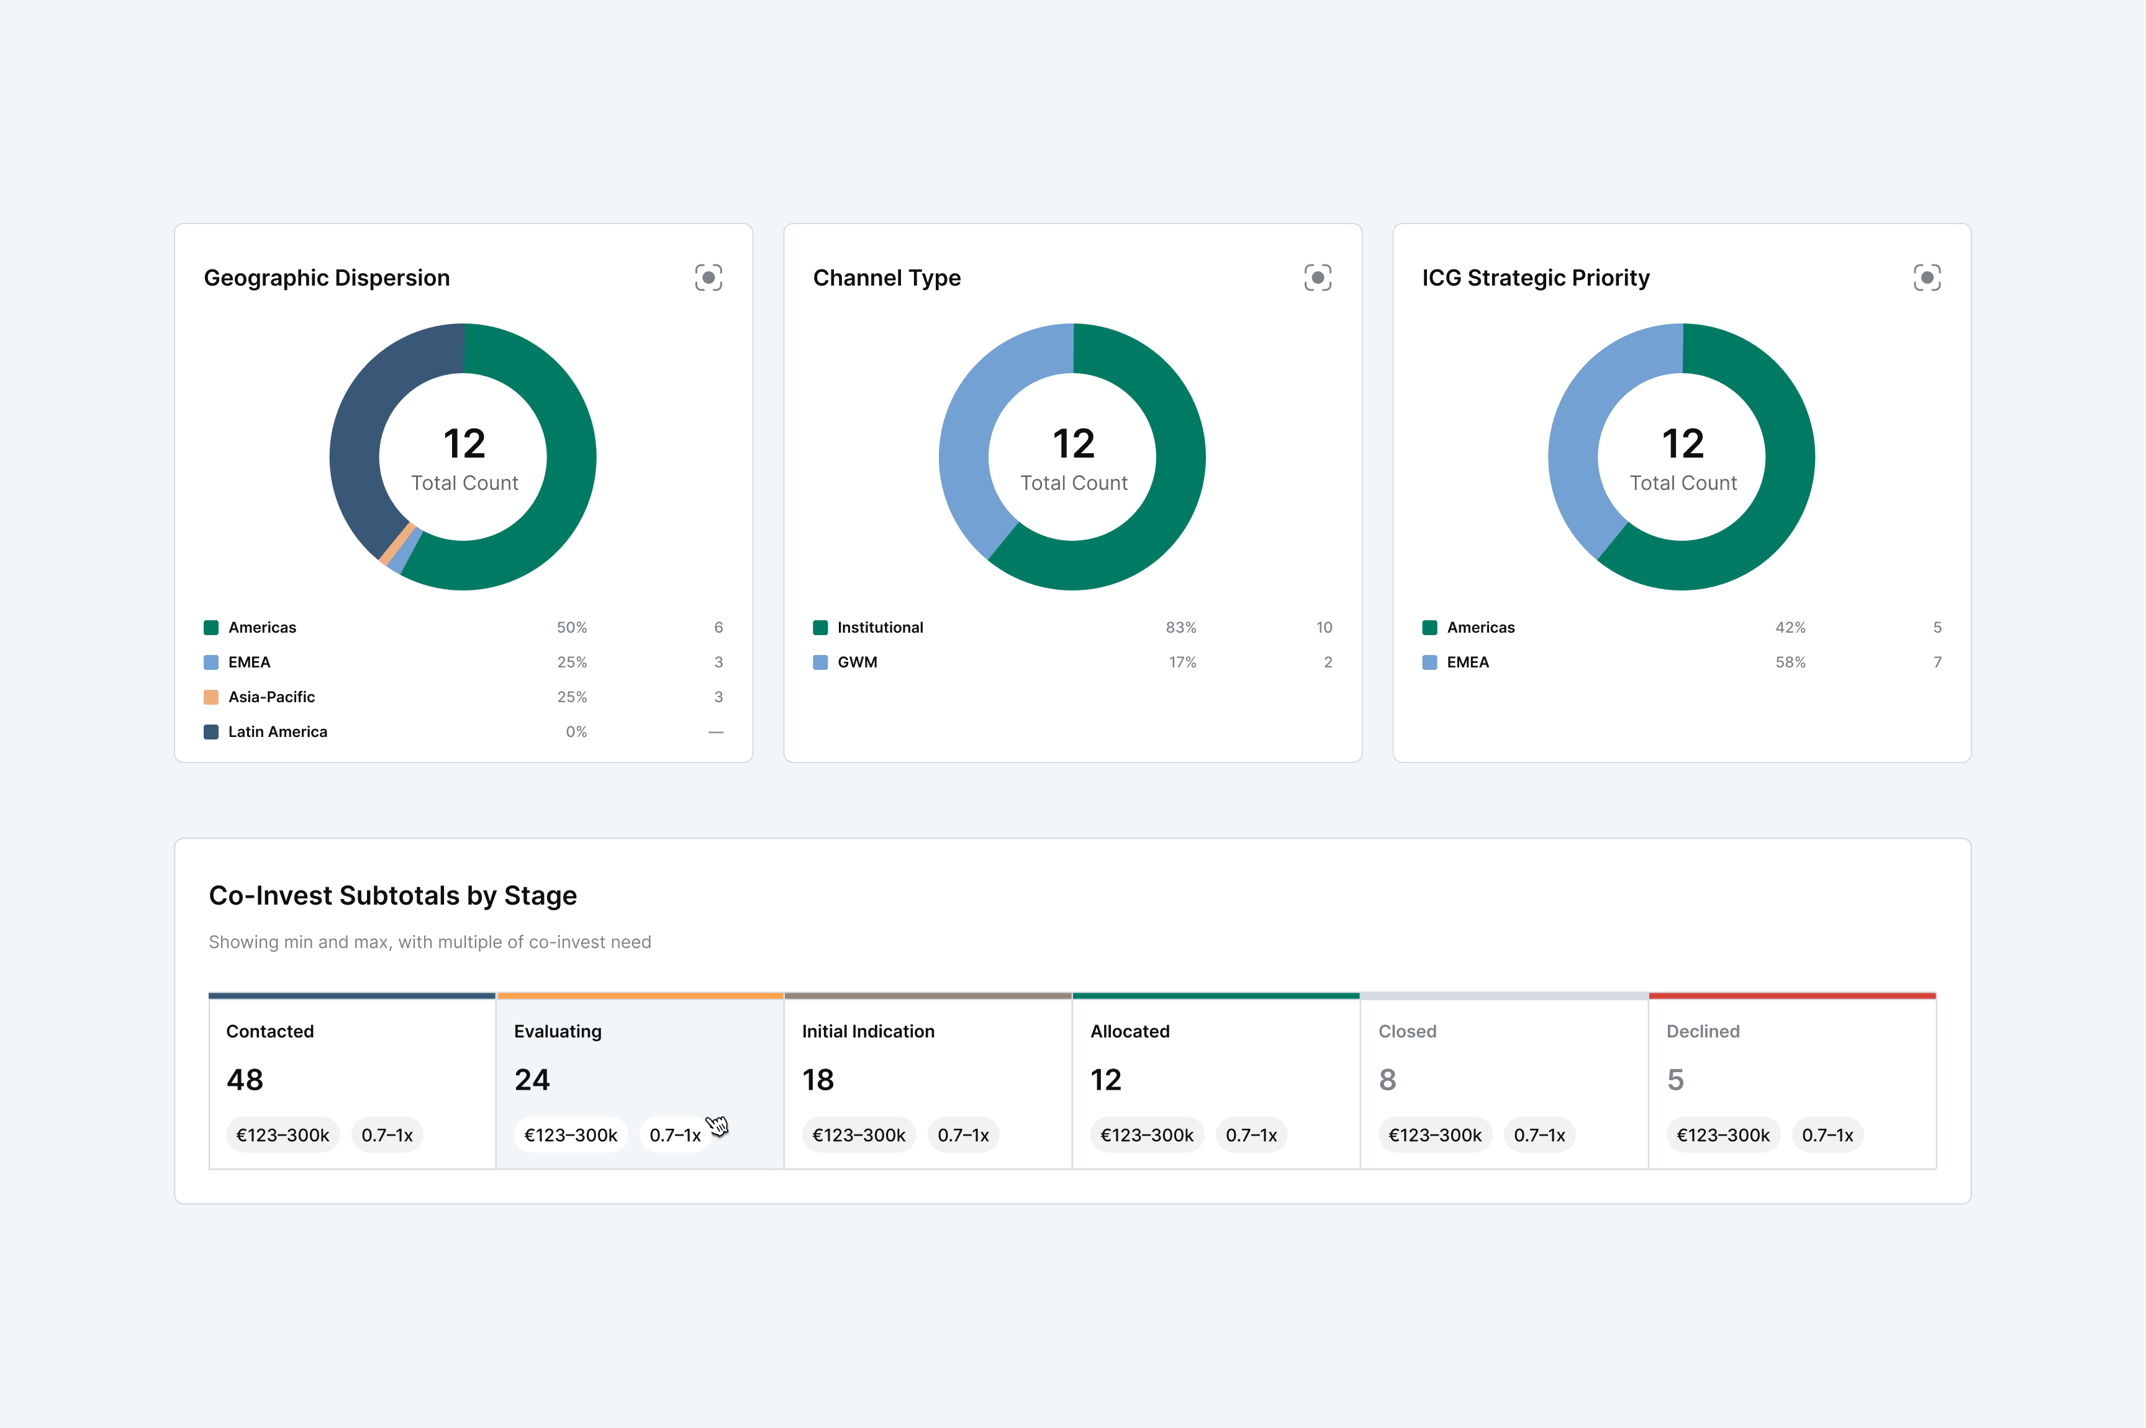This screenshot has height=1428, width=2146.
Task: Click the 0.7–1x pill under Declined
Action: pos(1828,1135)
